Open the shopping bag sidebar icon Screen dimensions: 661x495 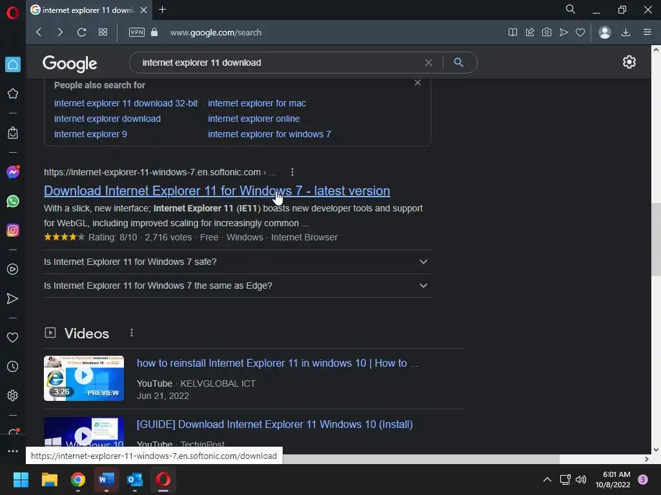click(x=13, y=133)
